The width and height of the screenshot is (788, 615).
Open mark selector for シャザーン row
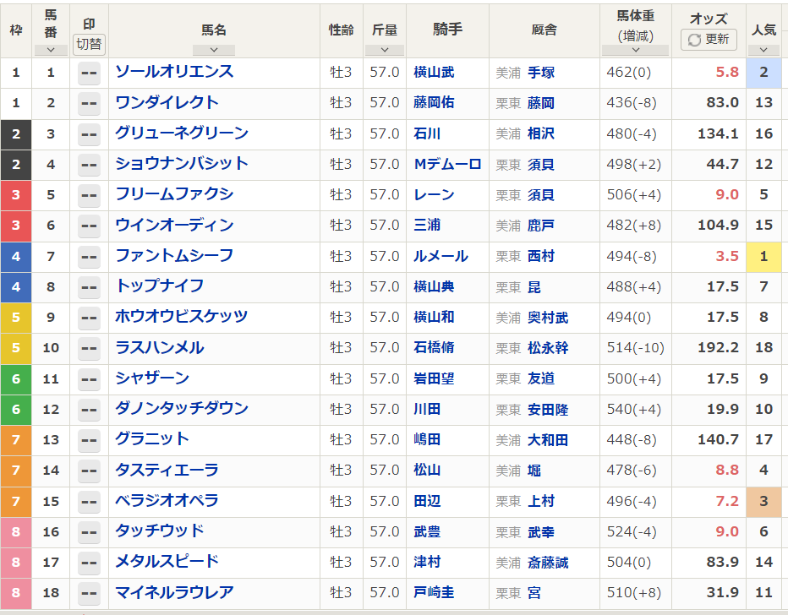tap(89, 379)
